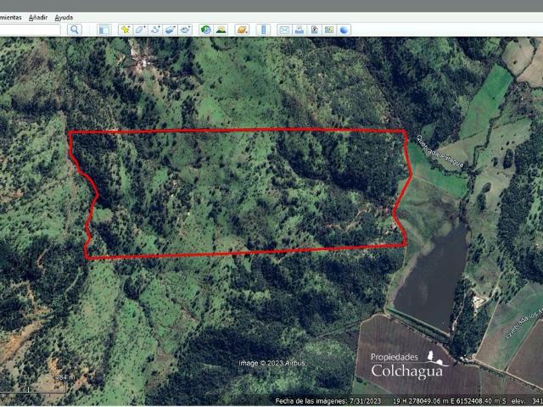Select the add polygon tool
Screen dimensions: 543x407
click(x=140, y=30)
